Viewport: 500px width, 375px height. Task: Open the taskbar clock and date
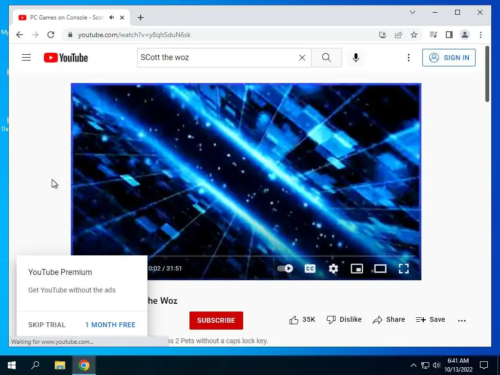coord(458,365)
